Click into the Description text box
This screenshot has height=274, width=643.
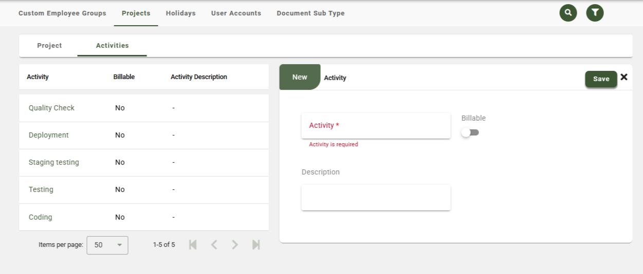[376, 198]
